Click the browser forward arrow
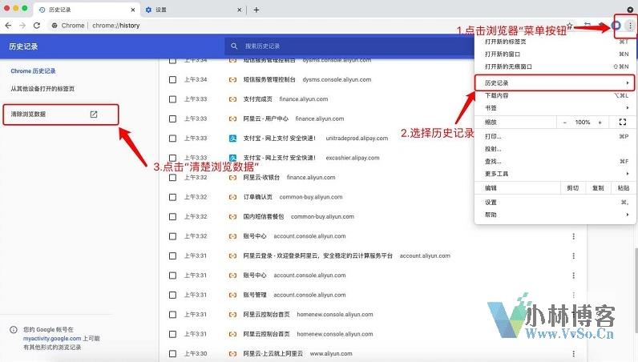Image resolution: width=638 pixels, height=362 pixels. [22, 25]
